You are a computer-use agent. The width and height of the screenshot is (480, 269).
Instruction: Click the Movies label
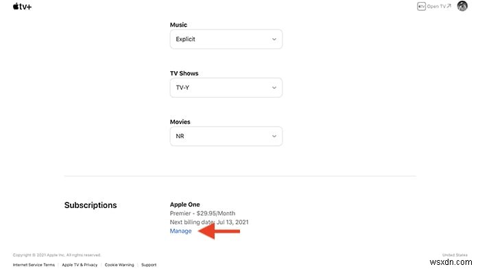point(180,122)
